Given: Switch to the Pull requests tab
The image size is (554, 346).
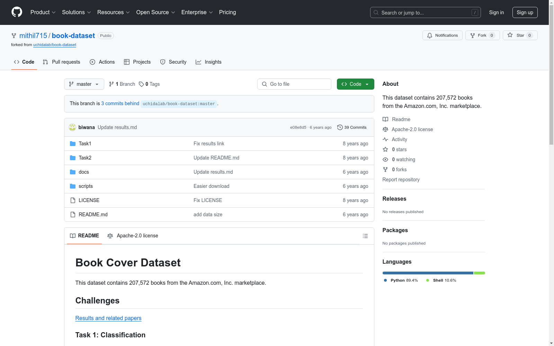Looking at the screenshot, I should click(62, 62).
